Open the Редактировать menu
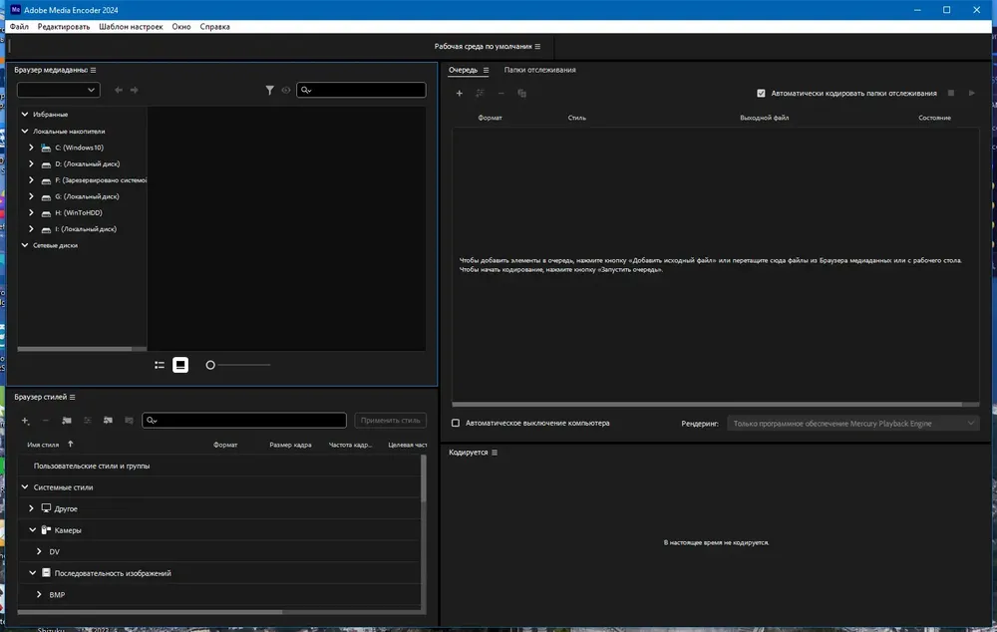 (64, 27)
